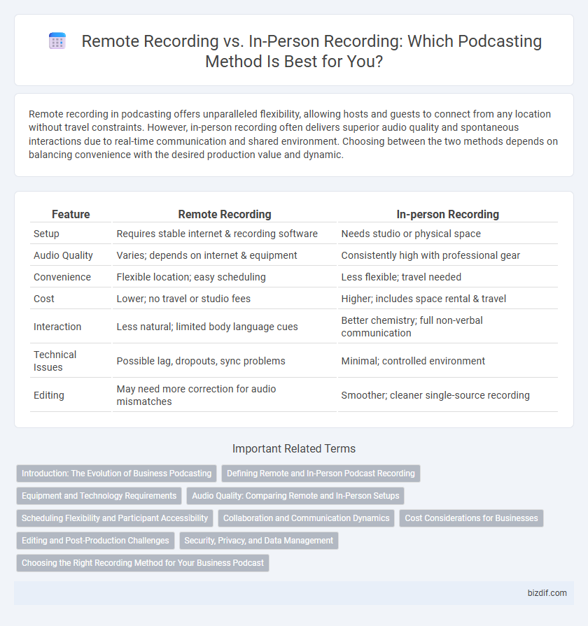Select the 'Audio Quality' row label

click(x=63, y=255)
